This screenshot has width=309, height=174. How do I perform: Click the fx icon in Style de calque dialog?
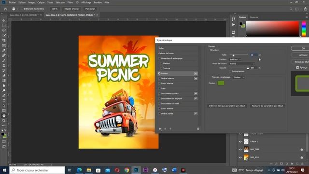click(160, 129)
